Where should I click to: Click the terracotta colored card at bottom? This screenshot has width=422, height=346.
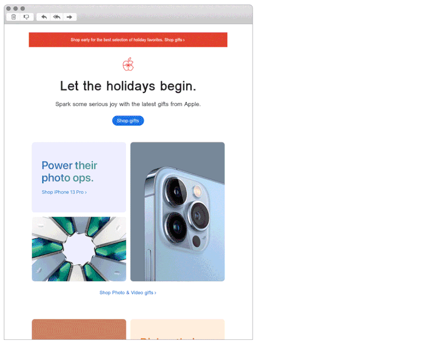(79, 329)
